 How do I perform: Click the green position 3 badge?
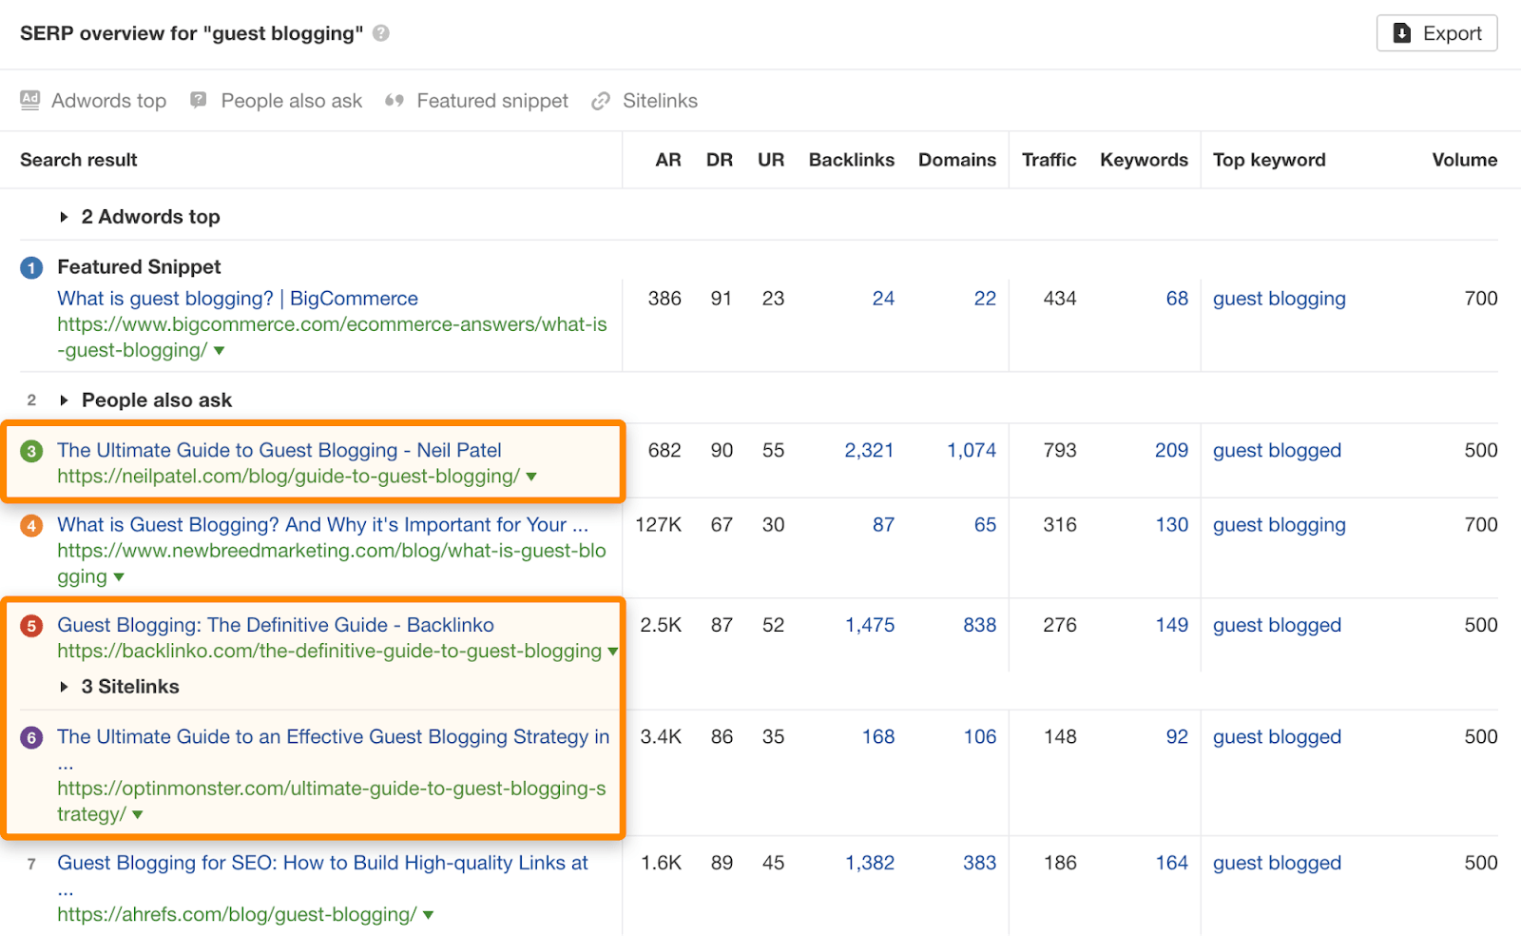pos(31,451)
